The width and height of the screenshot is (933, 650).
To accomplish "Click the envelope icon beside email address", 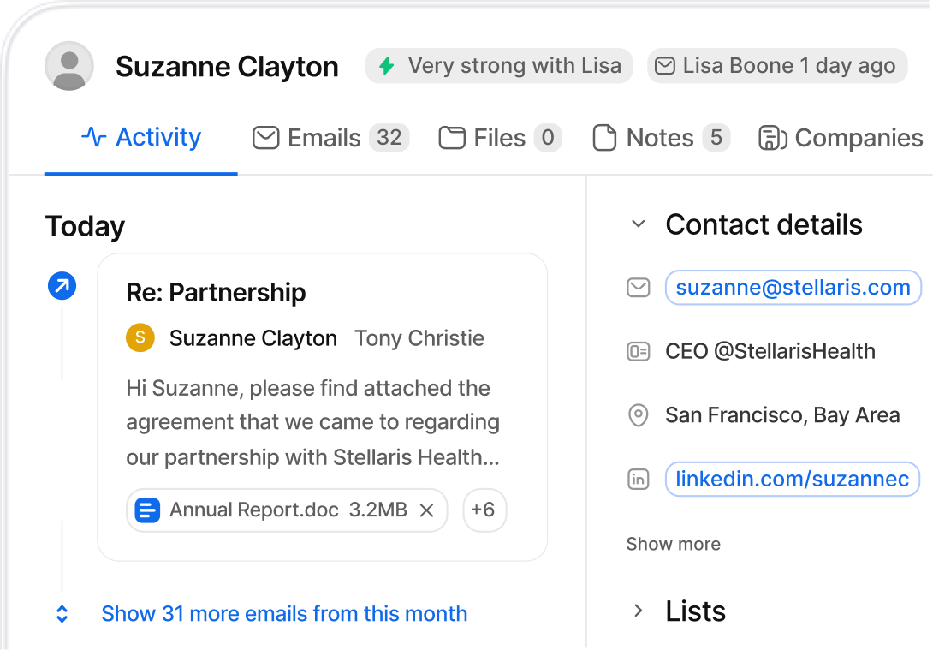I will 638,289.
